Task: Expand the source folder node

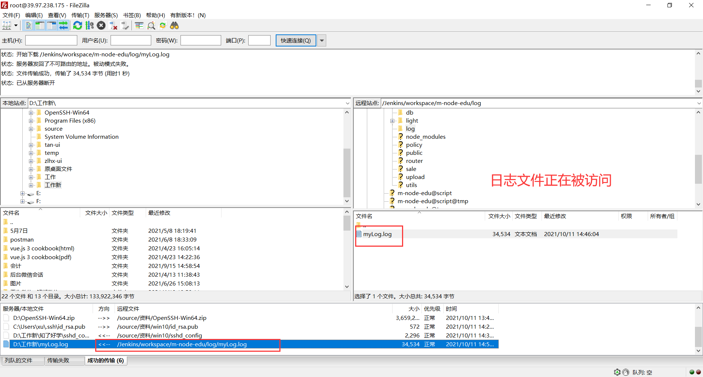Action: [31, 129]
